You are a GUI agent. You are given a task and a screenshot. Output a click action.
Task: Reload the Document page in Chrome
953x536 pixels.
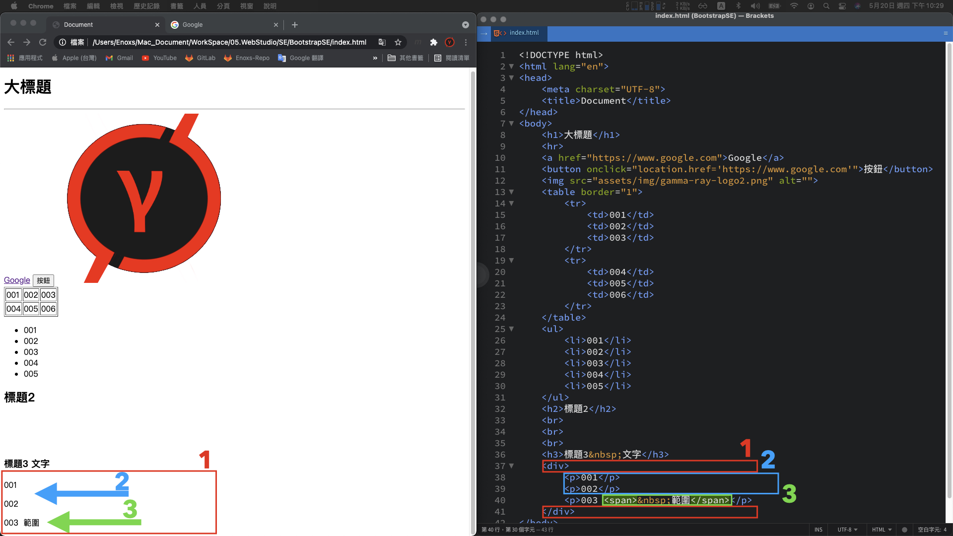[x=43, y=42]
